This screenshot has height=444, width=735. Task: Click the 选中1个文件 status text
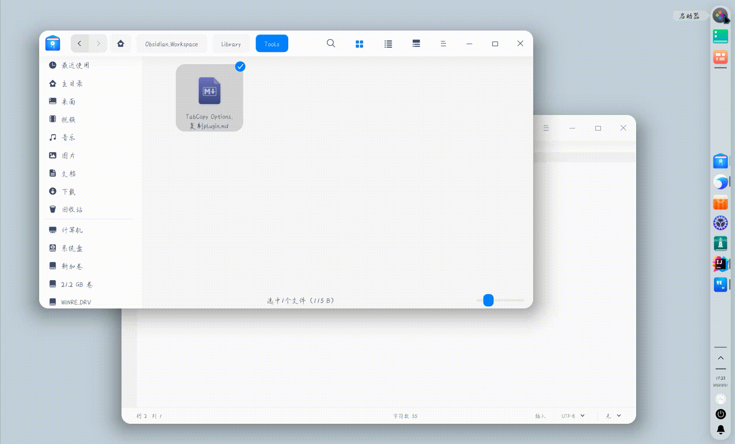pyautogui.click(x=300, y=301)
